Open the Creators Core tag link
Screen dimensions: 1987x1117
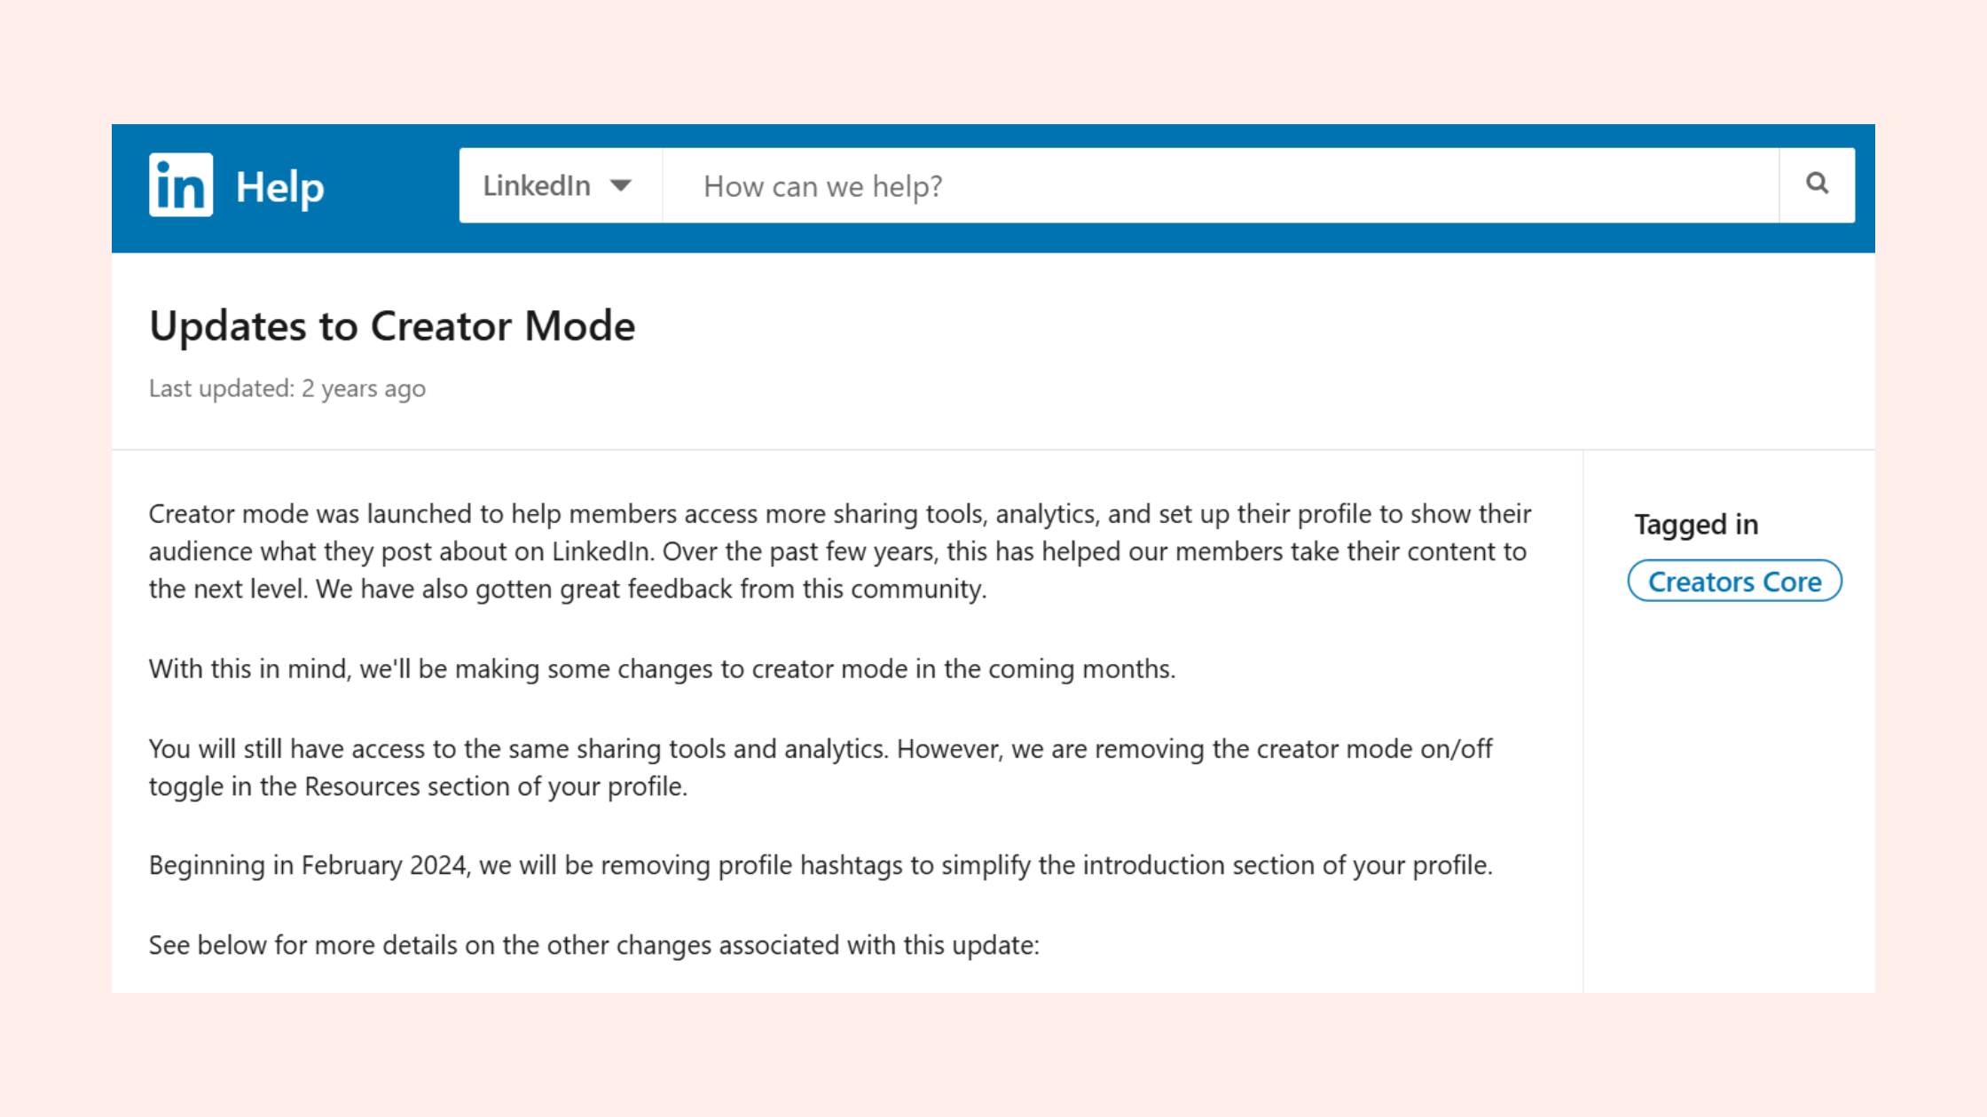point(1734,582)
